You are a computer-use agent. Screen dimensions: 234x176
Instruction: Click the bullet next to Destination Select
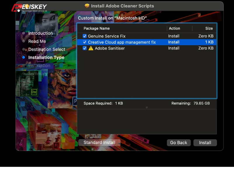[x=24, y=49]
